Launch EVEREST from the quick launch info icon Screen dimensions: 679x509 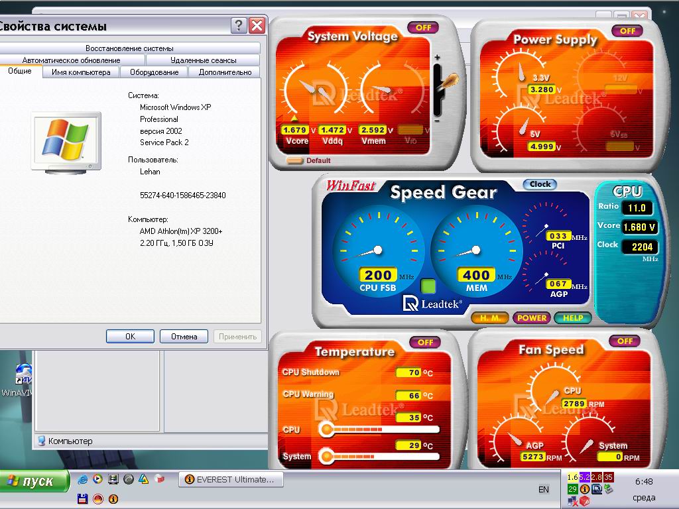click(x=113, y=498)
